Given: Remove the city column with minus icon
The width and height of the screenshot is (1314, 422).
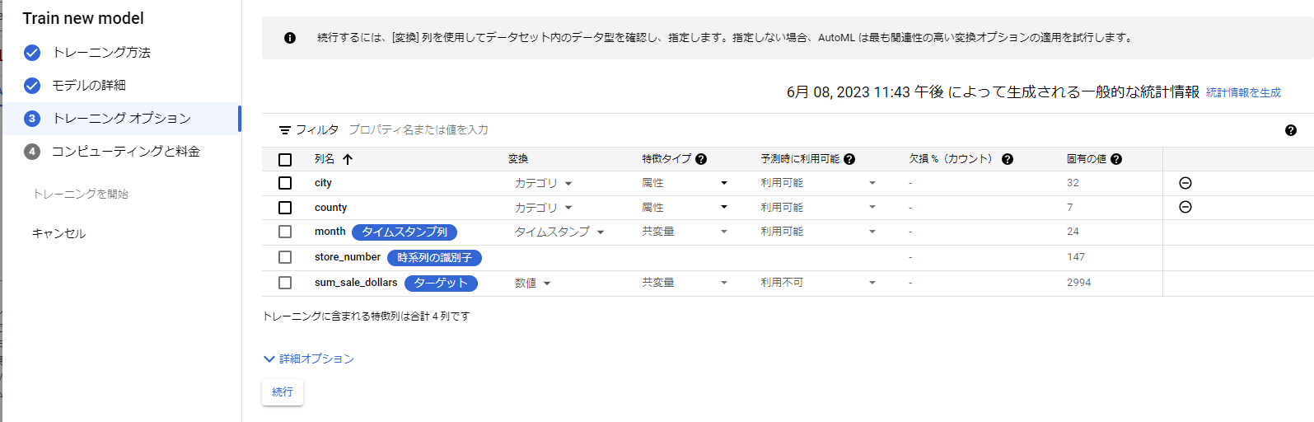Looking at the screenshot, I should click(x=1185, y=183).
